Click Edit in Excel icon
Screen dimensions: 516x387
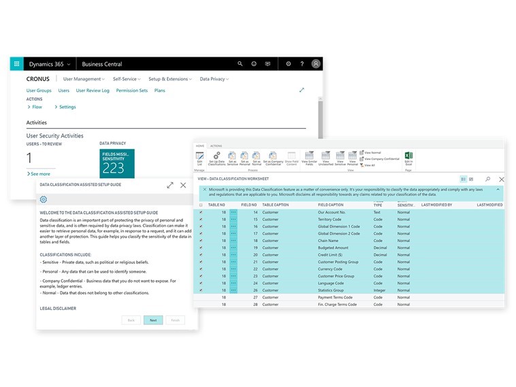[408, 158]
